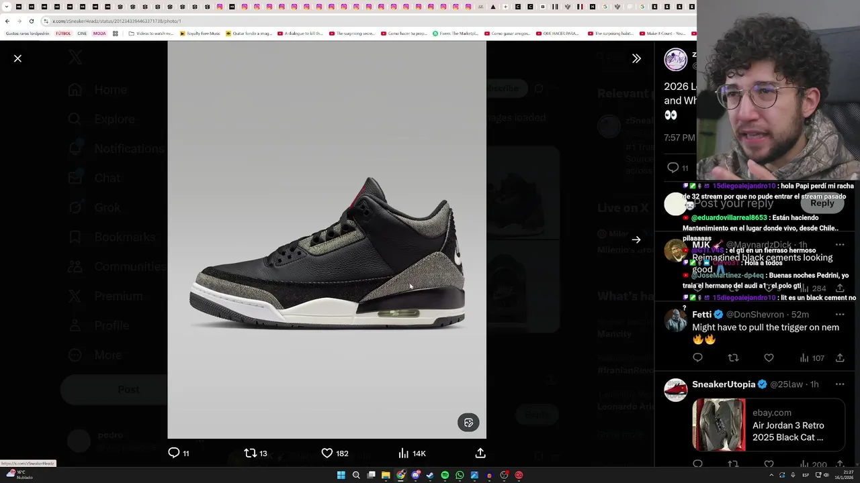Go back in the browser
Viewport: 860px width, 483px height.
[x=7, y=21]
